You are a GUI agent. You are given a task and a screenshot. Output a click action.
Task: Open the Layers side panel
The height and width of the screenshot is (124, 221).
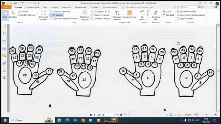click(4, 49)
